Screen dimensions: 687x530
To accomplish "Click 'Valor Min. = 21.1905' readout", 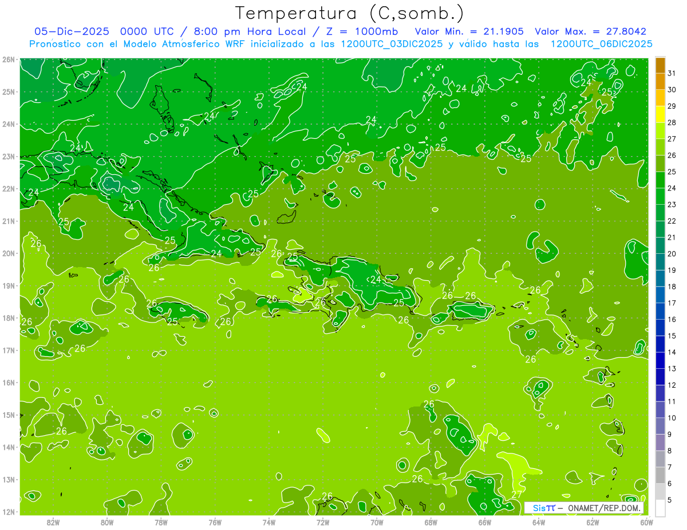I will tap(469, 31).
